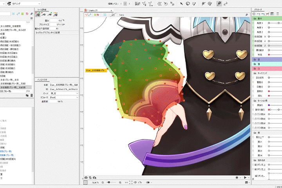Open the circular dropdown menu in parameter panel
Image resolution: width=282 pixels, height=188 pixels.
254,14
